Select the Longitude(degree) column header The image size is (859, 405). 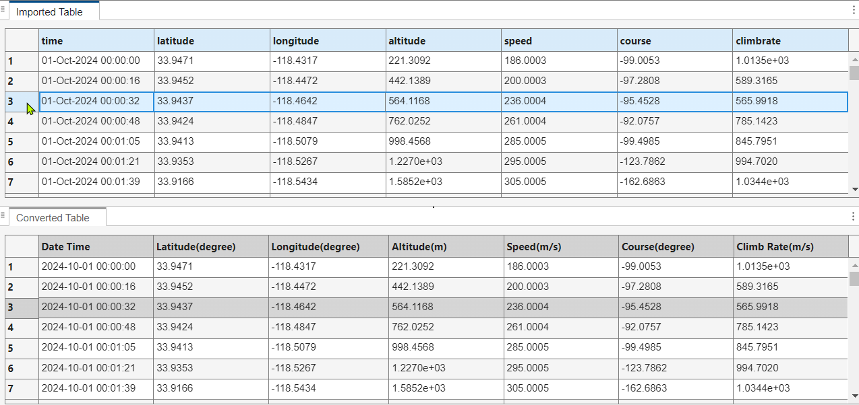[329, 246]
